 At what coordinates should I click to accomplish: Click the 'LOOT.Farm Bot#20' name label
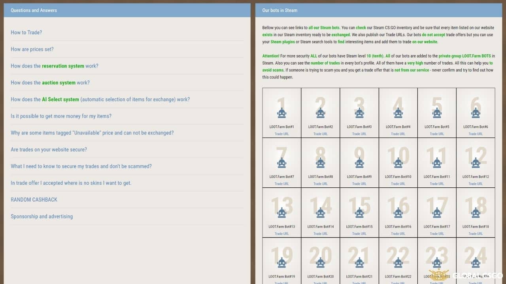coord(320,277)
